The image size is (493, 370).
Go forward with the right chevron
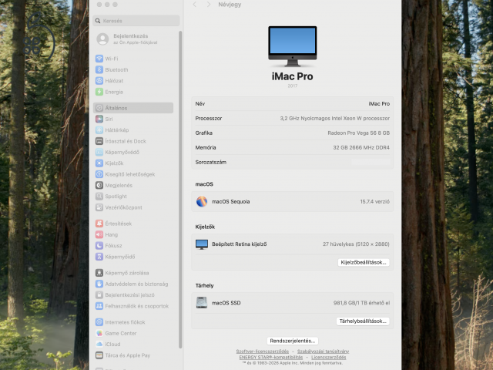[x=209, y=5]
